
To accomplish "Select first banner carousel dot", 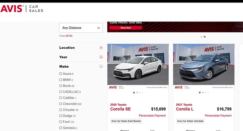I will pyautogui.click(x=201, y=37).
